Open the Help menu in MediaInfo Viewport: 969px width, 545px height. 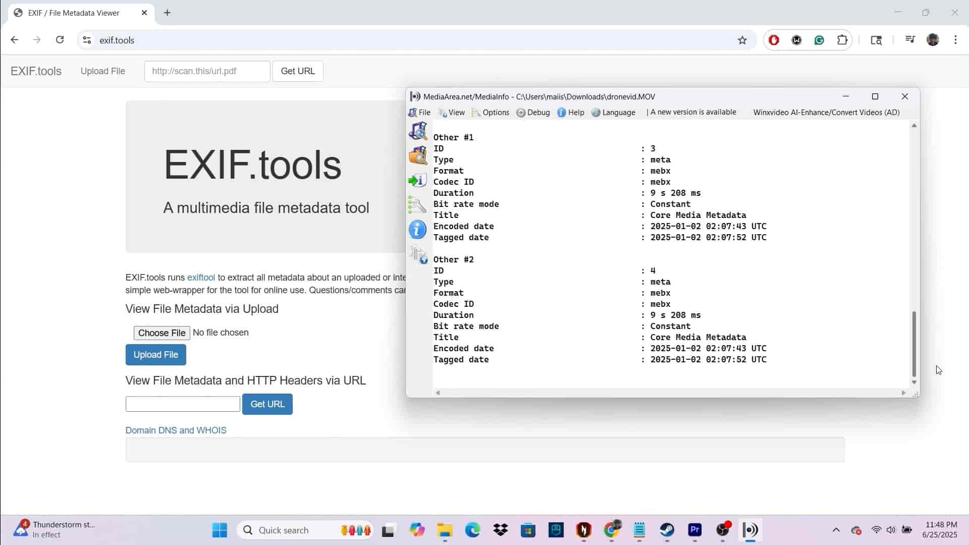[x=571, y=113]
